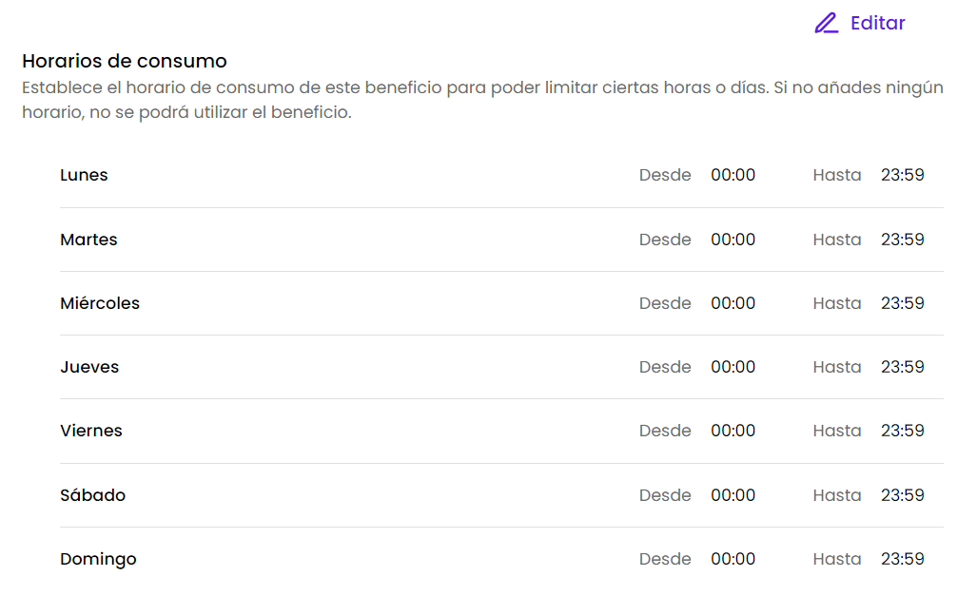Click the Horarios de consumo heading

pos(125,61)
